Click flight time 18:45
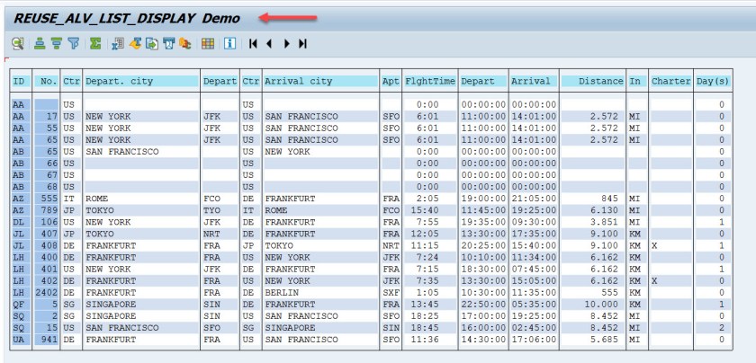Viewport: 756px width, 363px height. [425, 328]
